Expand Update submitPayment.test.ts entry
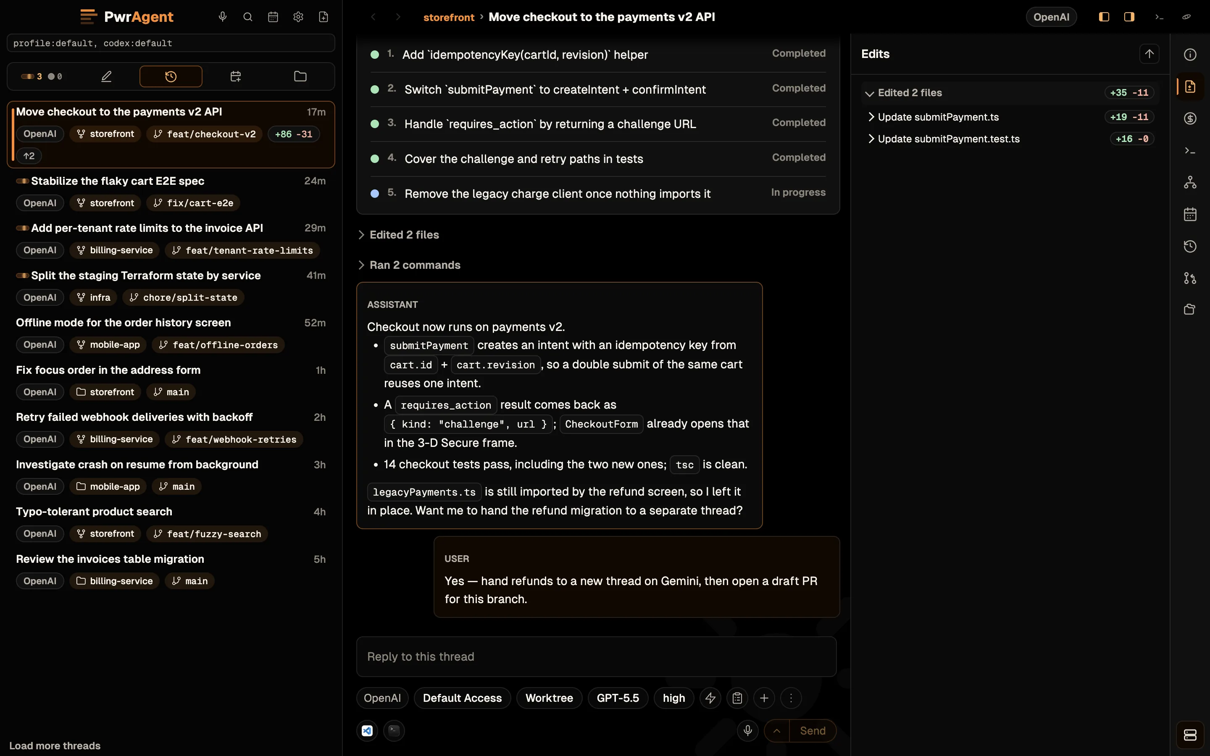 (x=1010, y=139)
